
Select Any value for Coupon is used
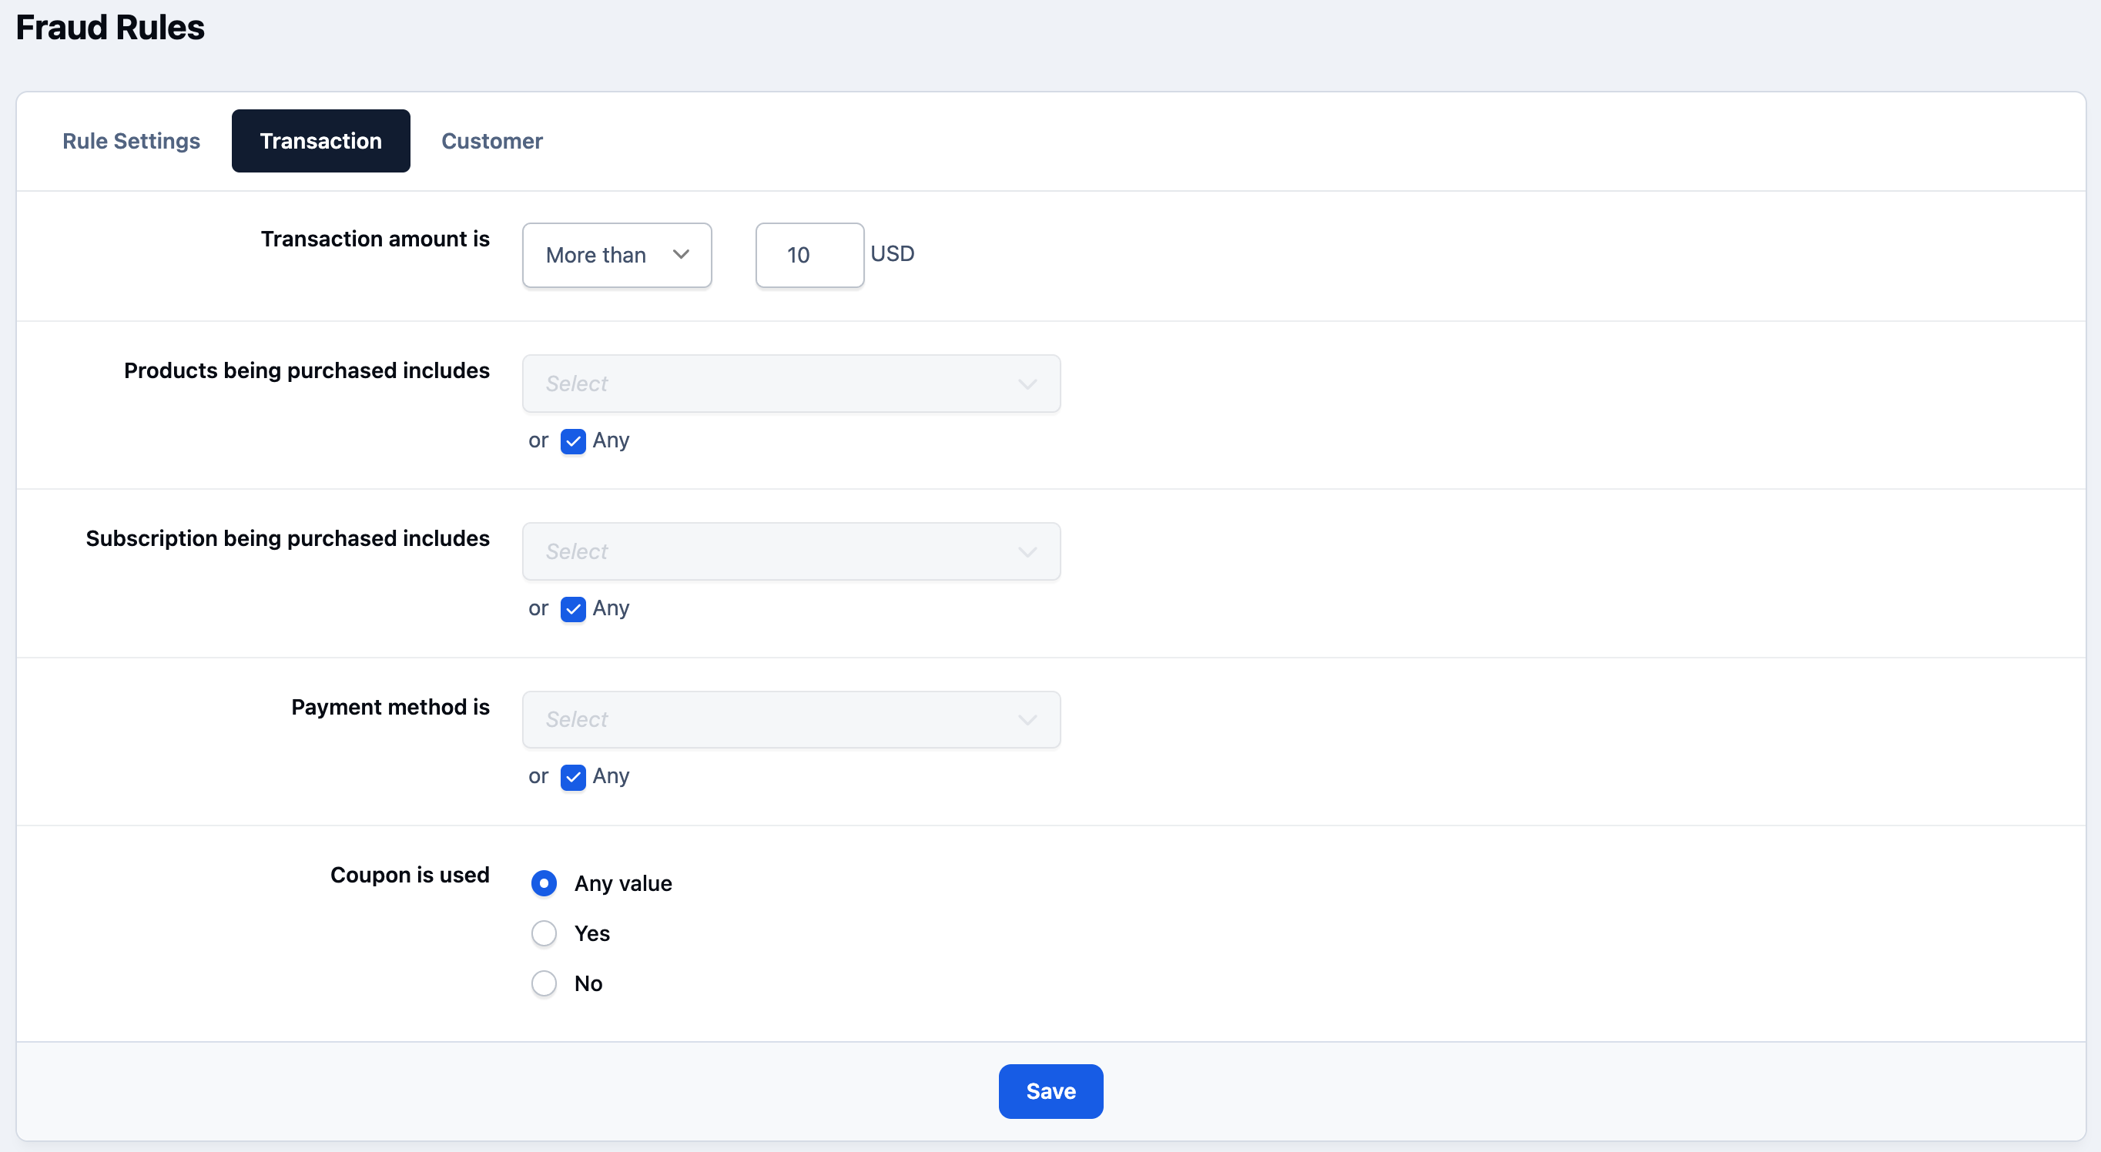pos(544,883)
